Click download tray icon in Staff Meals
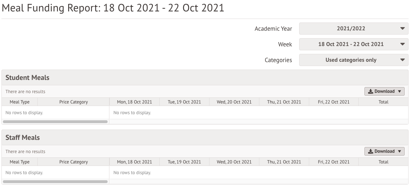 [x=371, y=152]
